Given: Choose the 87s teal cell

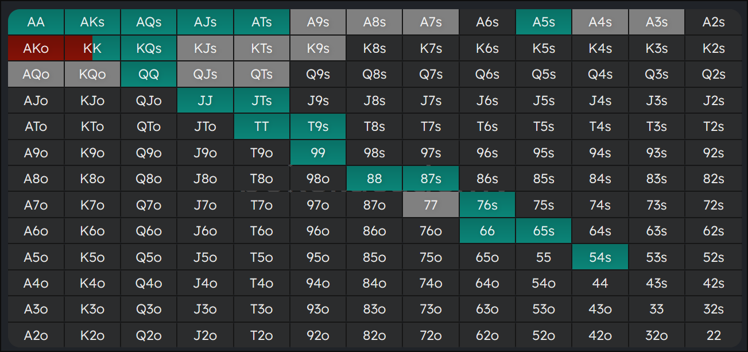Looking at the screenshot, I should [x=431, y=179].
